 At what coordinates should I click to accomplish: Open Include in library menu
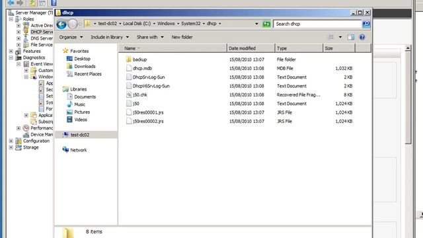110,37
